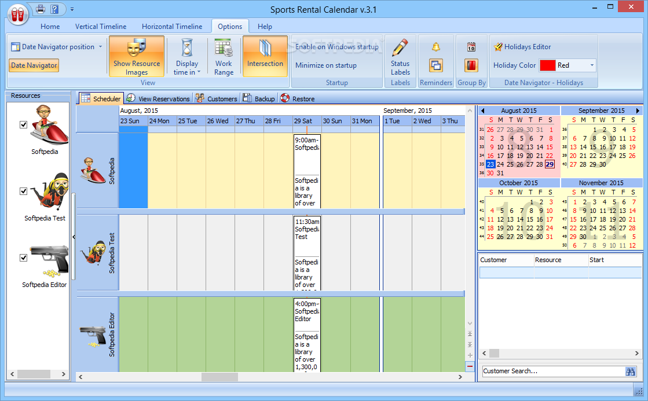Image resolution: width=648 pixels, height=401 pixels.
Task: Click the printer icon in quick access toolbar
Action: [x=41, y=9]
